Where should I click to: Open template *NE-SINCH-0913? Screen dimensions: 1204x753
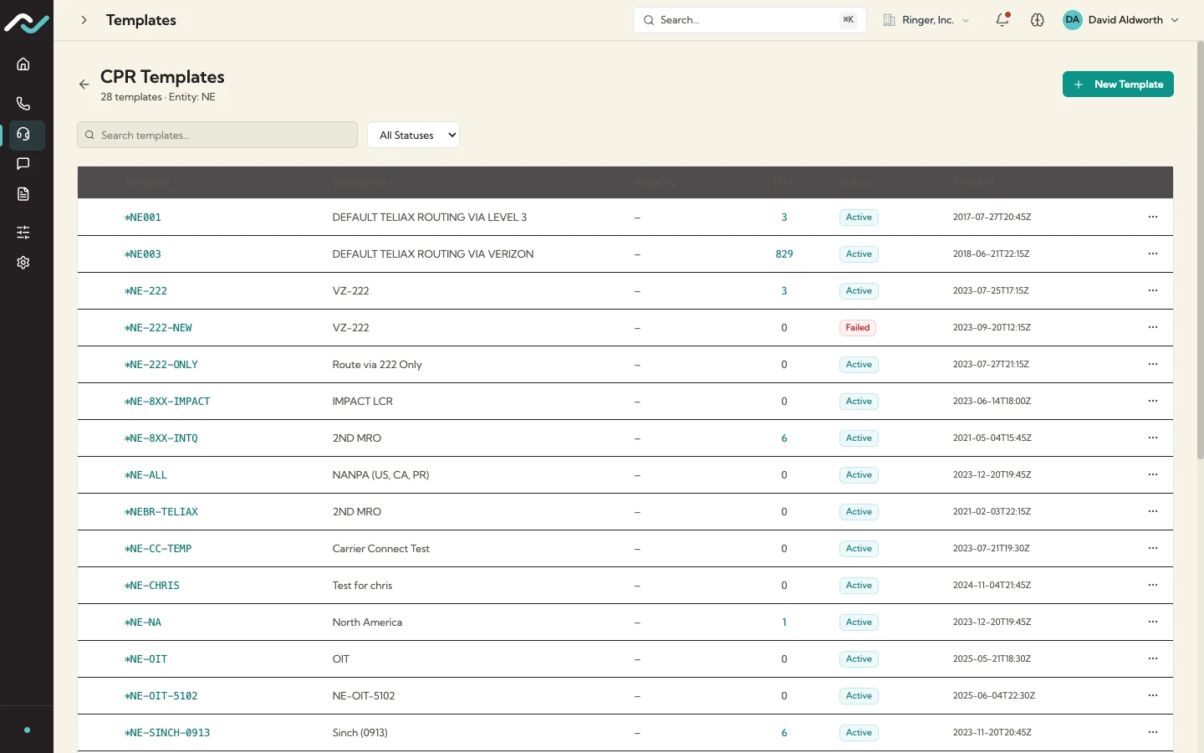coord(167,733)
